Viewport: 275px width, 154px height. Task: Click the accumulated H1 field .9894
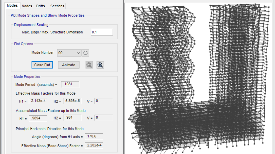[x=38, y=118]
